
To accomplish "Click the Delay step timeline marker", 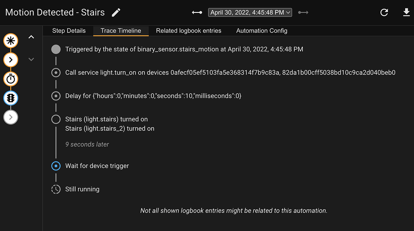I will (x=56, y=96).
